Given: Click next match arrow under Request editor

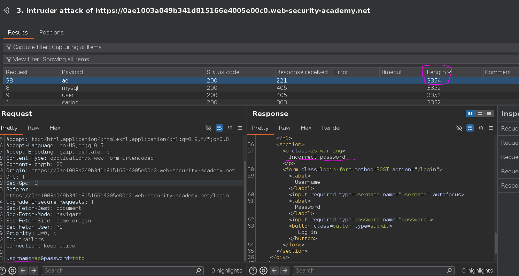Looking at the screenshot, I should (33, 270).
